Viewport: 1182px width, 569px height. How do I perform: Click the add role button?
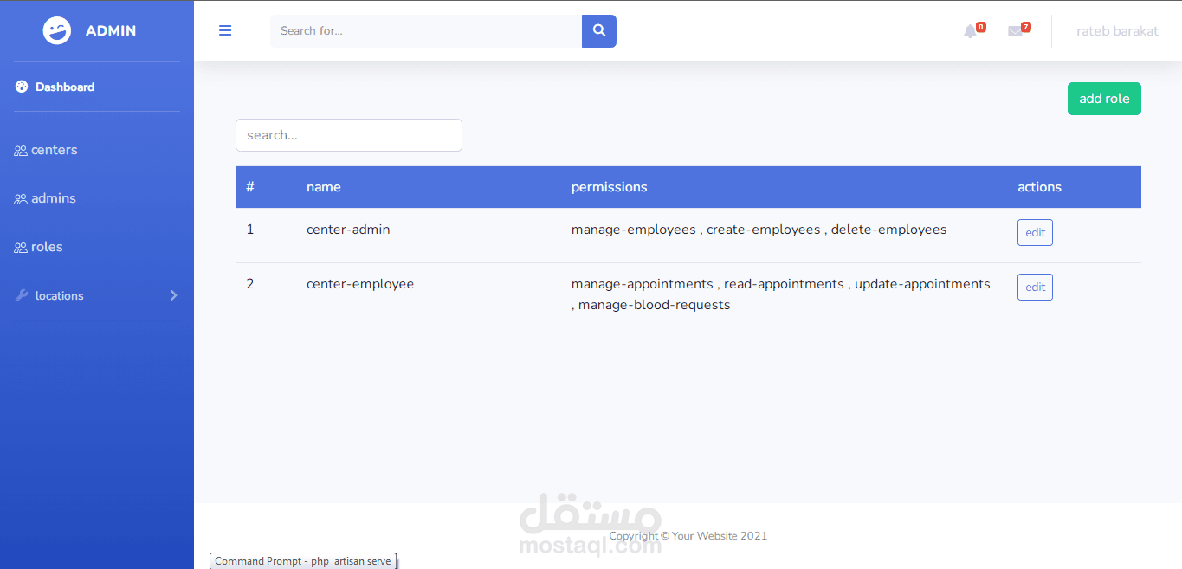1104,99
